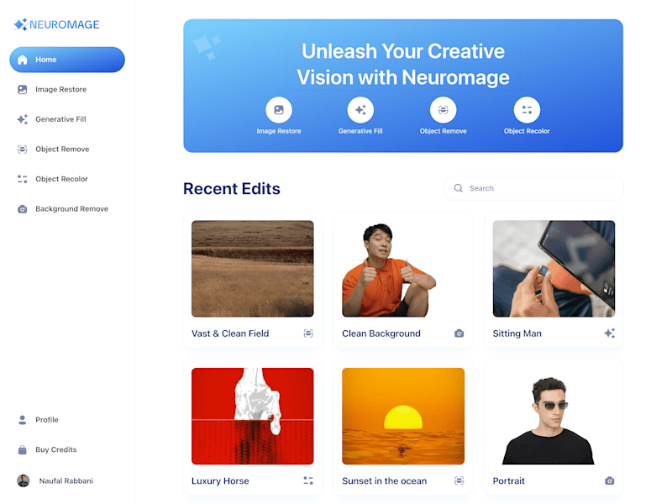
Task: Click the Sunset in the ocean title
Action: pos(385,480)
